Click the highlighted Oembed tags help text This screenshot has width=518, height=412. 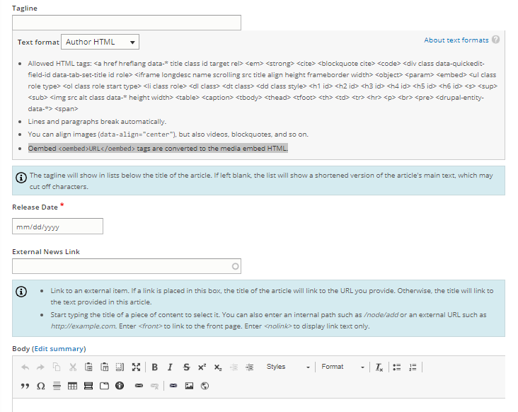158,149
